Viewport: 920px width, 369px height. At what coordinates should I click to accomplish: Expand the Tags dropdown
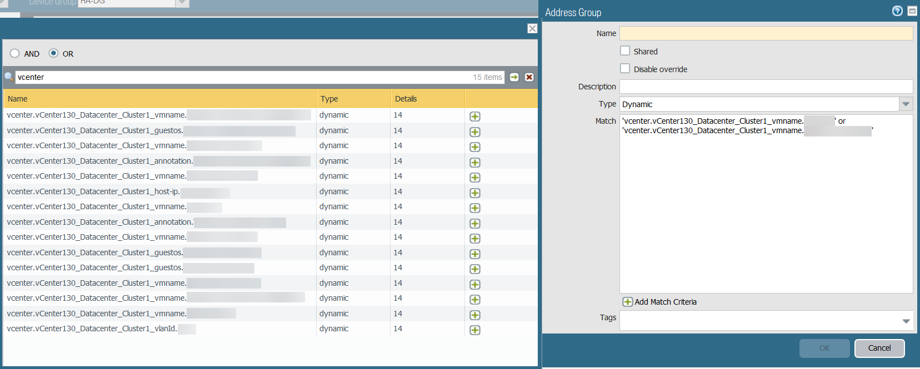(906, 321)
